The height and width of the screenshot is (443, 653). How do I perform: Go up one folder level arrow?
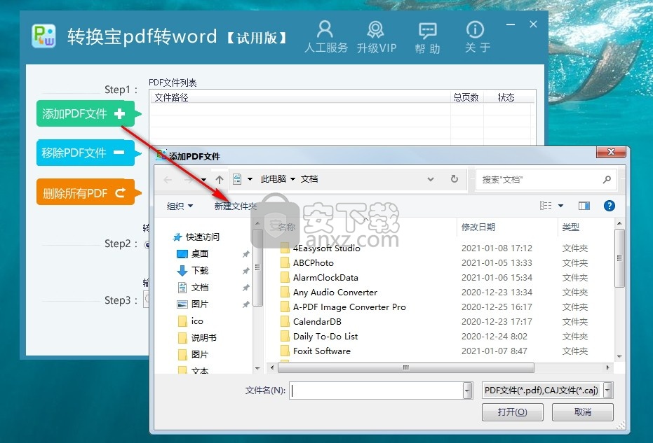pyautogui.click(x=220, y=180)
